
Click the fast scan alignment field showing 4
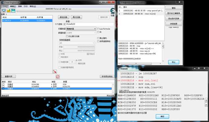click(72, 62)
